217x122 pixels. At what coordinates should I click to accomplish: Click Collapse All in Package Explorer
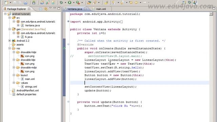click(x=41, y=9)
